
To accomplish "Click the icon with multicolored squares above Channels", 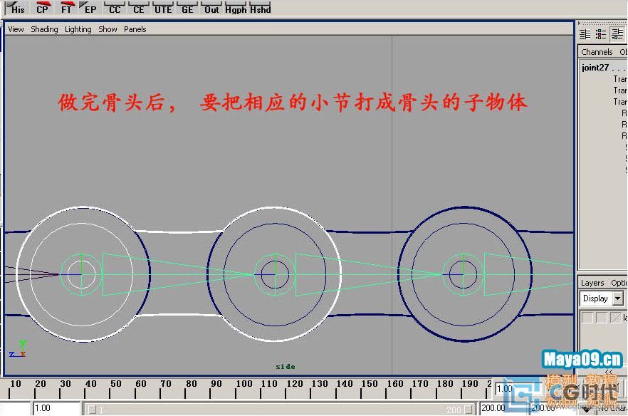I will (601, 34).
